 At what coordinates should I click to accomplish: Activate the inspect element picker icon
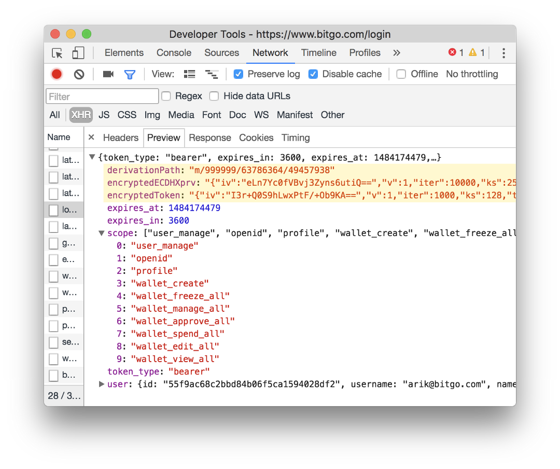click(x=57, y=53)
